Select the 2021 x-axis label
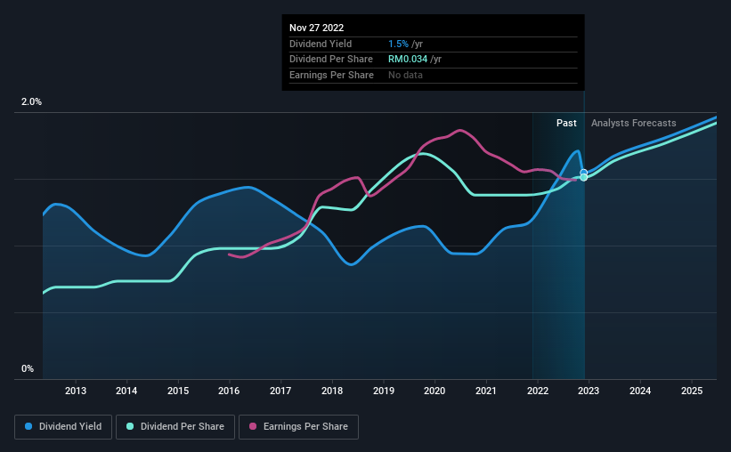This screenshot has width=731, height=452. (x=486, y=391)
